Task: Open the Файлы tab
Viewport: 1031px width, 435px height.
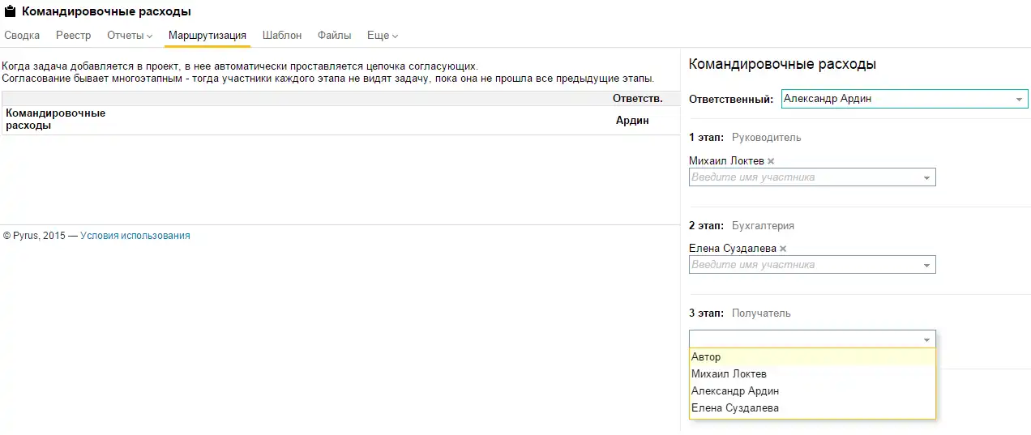Action: click(x=334, y=36)
